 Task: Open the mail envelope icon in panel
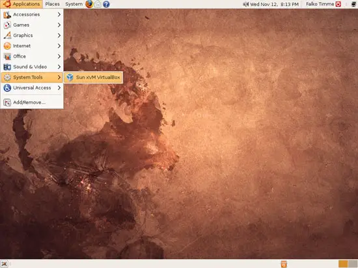coord(98,4)
